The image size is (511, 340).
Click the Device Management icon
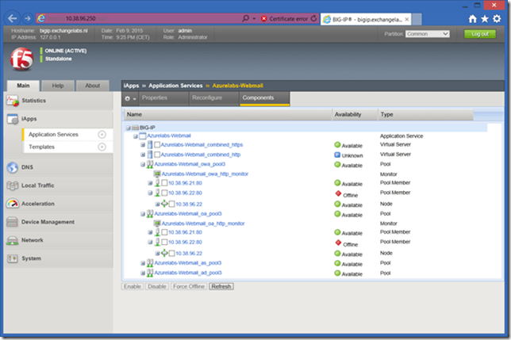point(13,222)
